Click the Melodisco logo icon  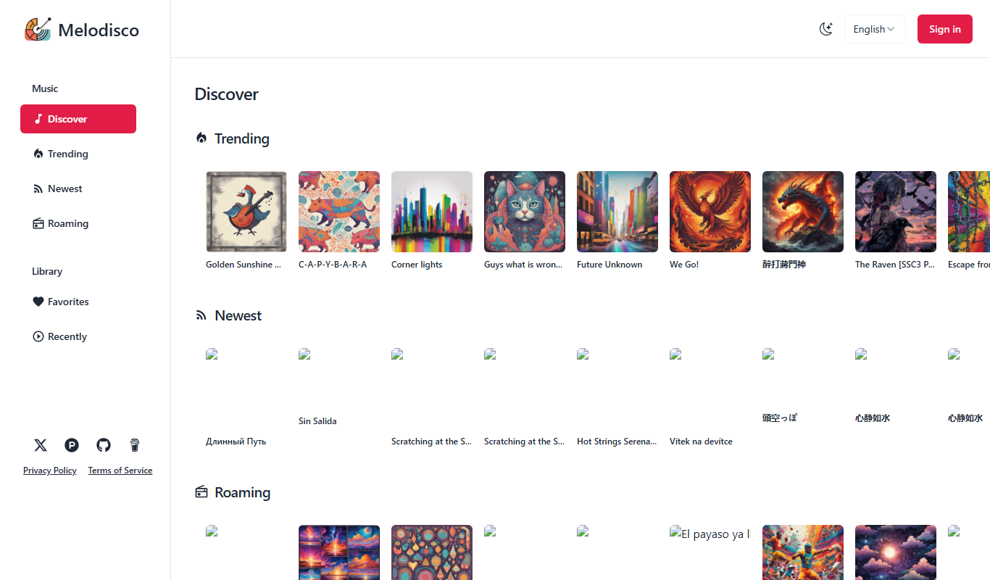(38, 29)
